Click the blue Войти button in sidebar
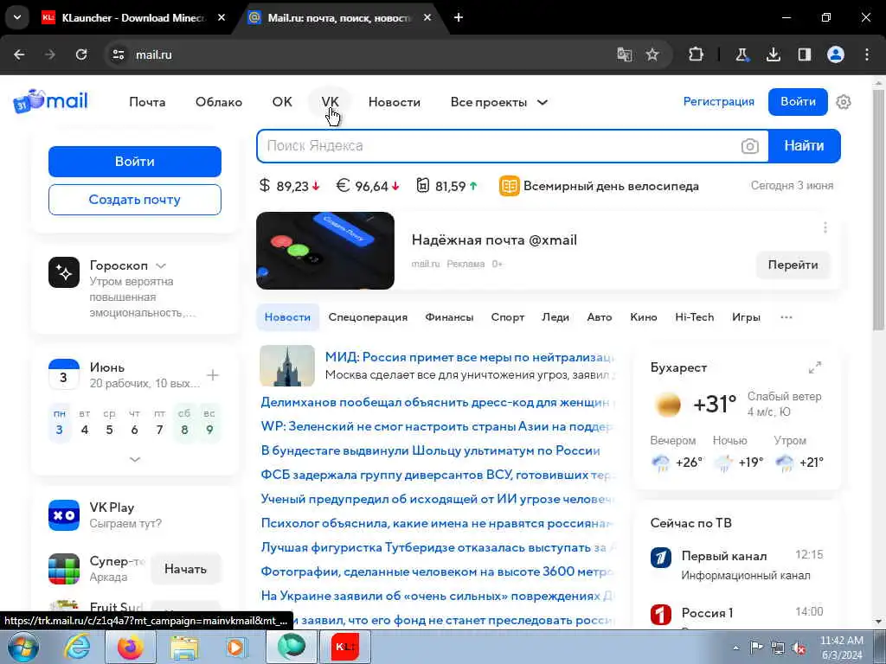886x664 pixels. (134, 162)
